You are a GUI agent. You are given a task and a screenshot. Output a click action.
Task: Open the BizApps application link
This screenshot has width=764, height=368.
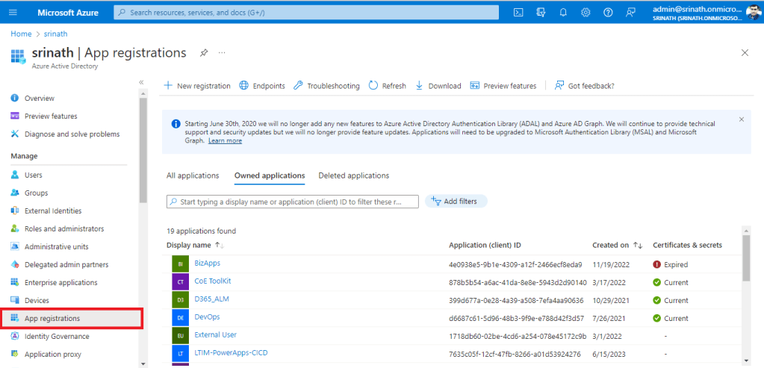click(207, 263)
